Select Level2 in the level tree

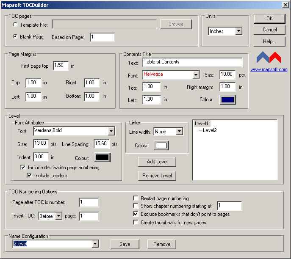point(210,130)
